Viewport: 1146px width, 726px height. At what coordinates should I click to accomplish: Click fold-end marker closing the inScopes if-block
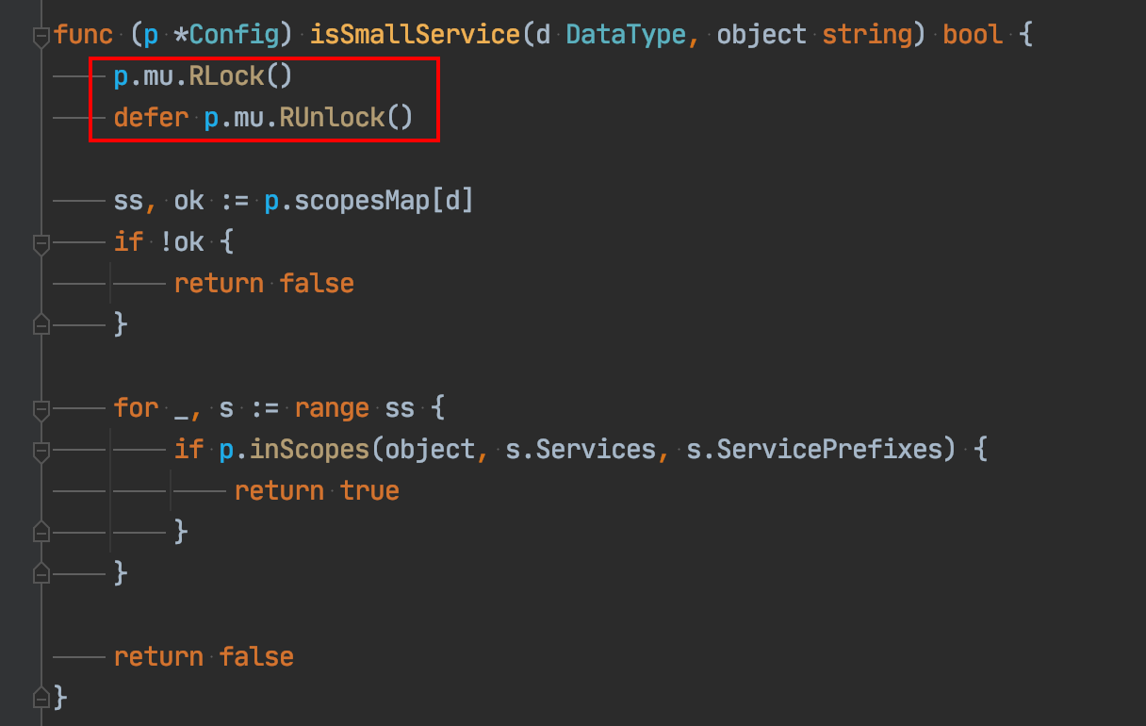[41, 533]
